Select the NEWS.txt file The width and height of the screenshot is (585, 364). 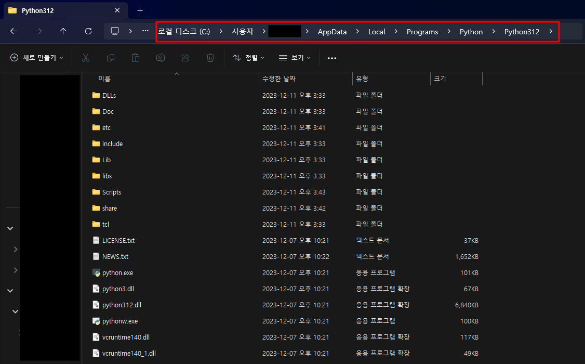[x=115, y=257]
